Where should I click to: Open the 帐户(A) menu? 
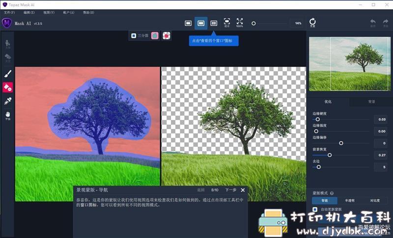pyautogui.click(x=69, y=12)
